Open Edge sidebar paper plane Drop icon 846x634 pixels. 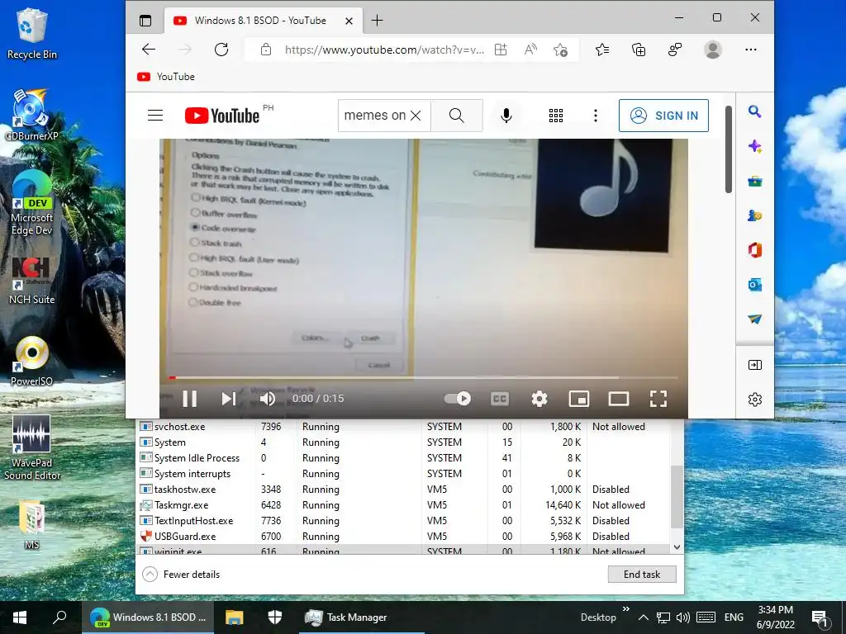[x=755, y=319]
